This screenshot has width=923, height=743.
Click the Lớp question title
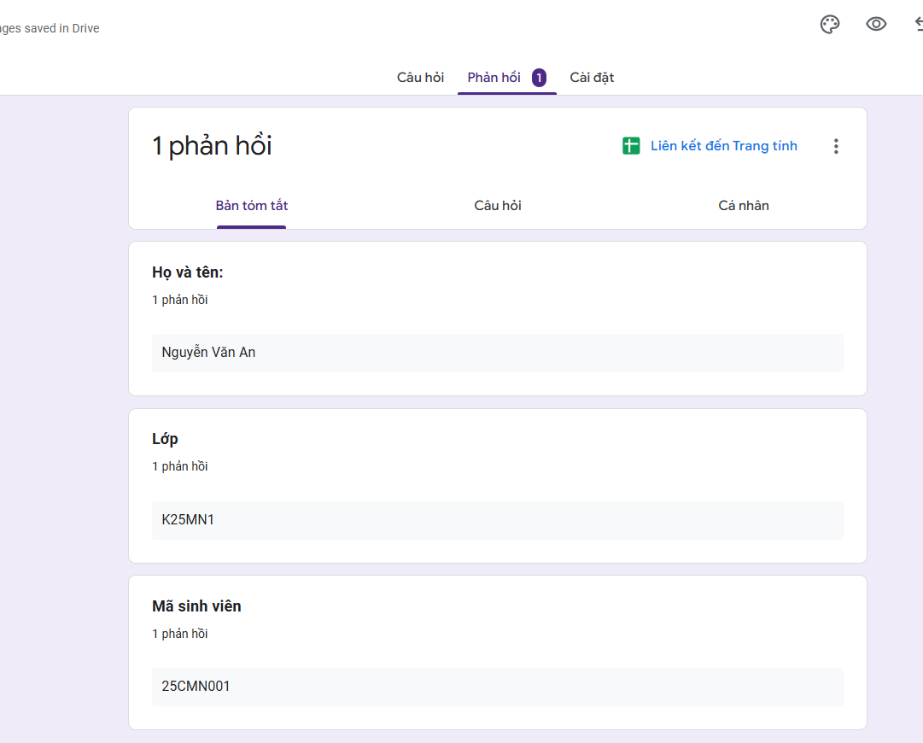point(165,439)
